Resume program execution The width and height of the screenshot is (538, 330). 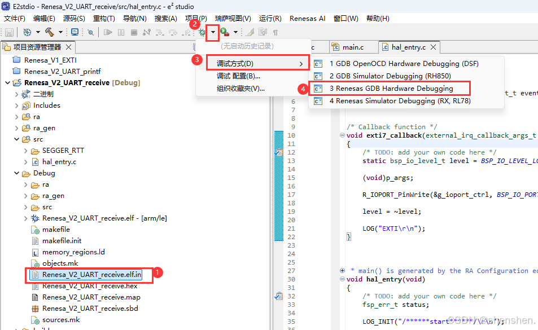pos(108,32)
